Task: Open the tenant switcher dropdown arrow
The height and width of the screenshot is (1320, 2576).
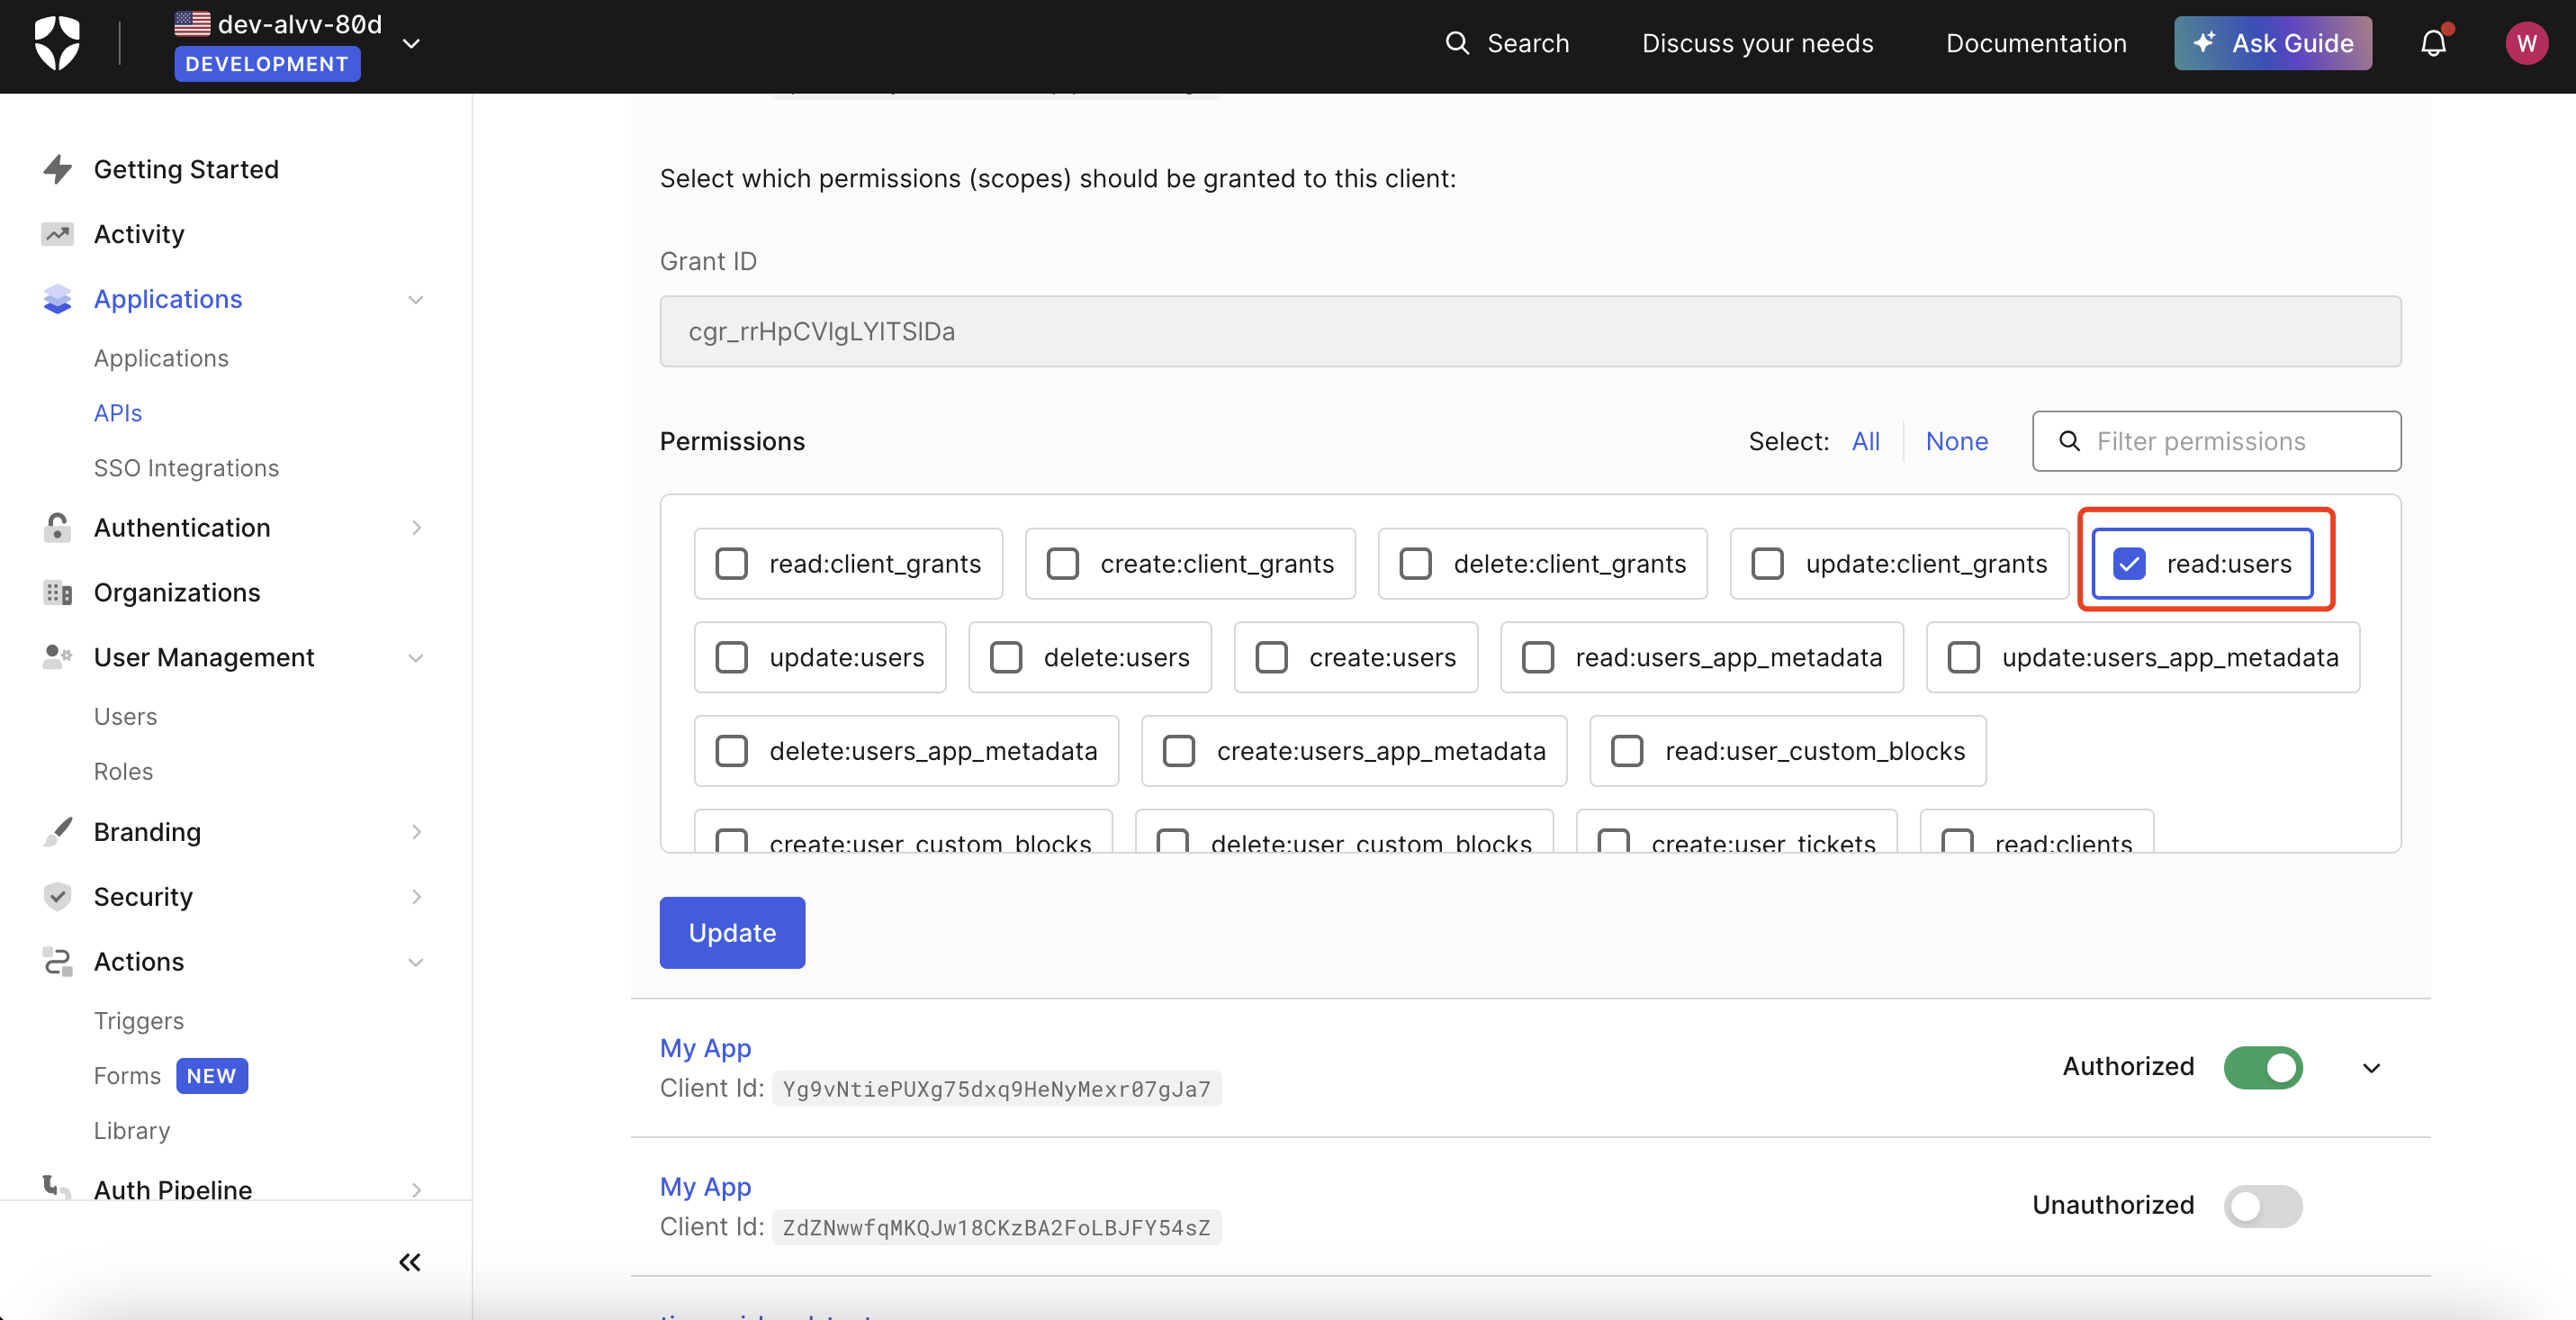Action: (x=411, y=44)
